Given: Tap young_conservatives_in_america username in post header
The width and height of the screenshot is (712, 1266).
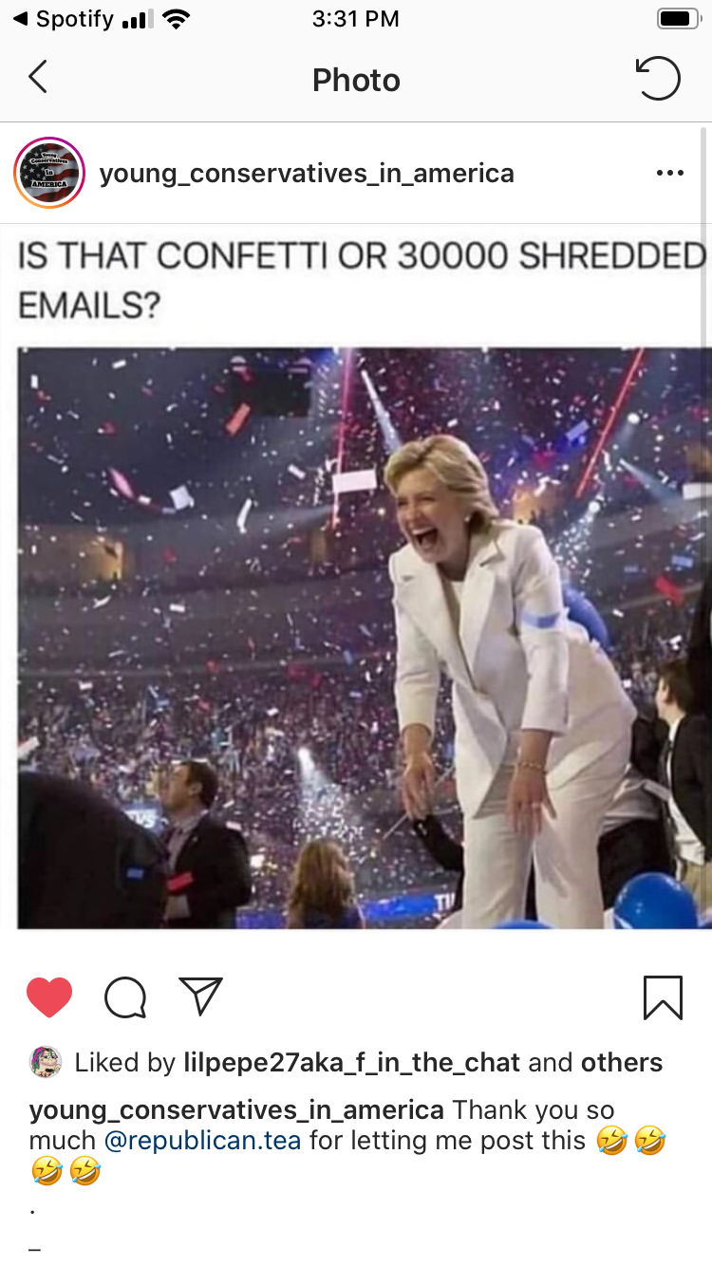Looking at the screenshot, I should click(x=307, y=174).
